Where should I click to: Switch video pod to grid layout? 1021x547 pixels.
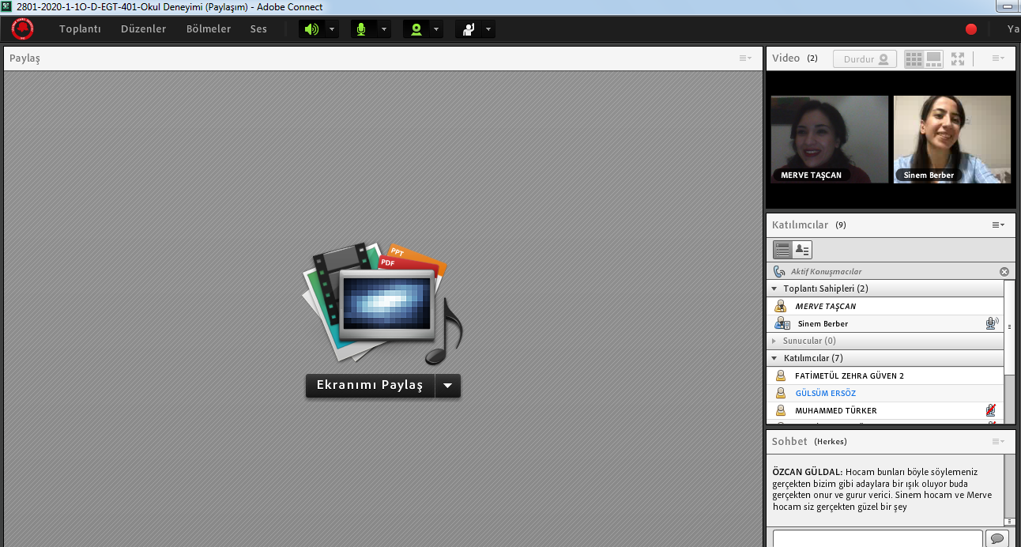(x=914, y=59)
